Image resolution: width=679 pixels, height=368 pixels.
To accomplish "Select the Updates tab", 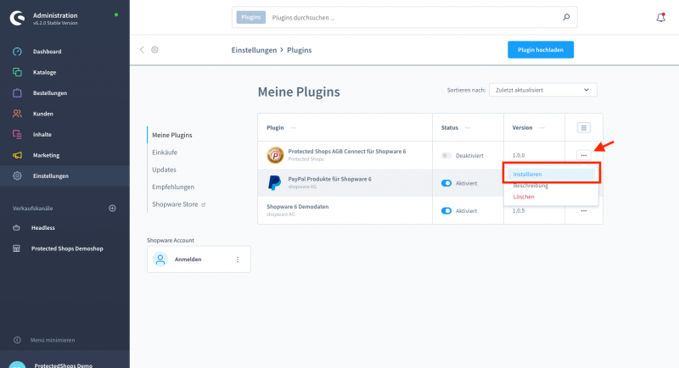I will pos(164,170).
